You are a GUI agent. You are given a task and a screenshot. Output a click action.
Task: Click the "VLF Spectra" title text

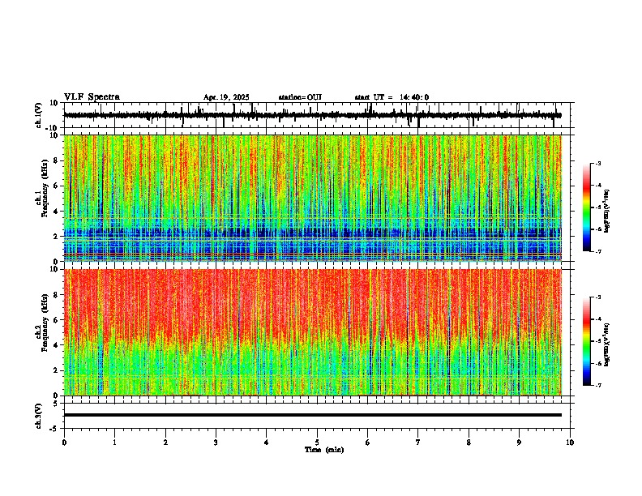coord(92,97)
